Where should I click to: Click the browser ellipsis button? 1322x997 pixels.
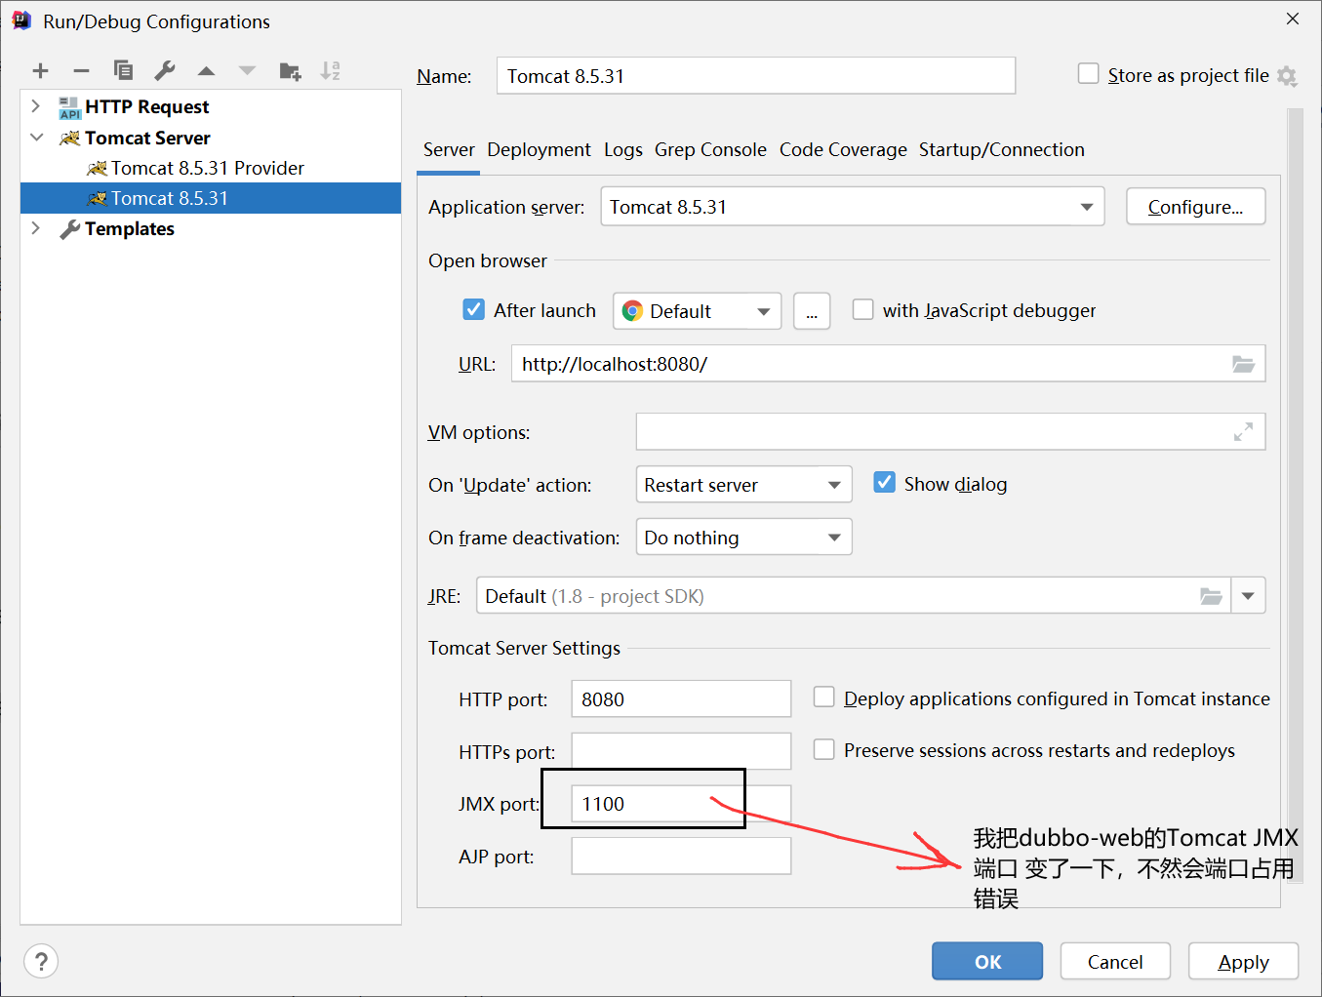pyautogui.click(x=812, y=311)
